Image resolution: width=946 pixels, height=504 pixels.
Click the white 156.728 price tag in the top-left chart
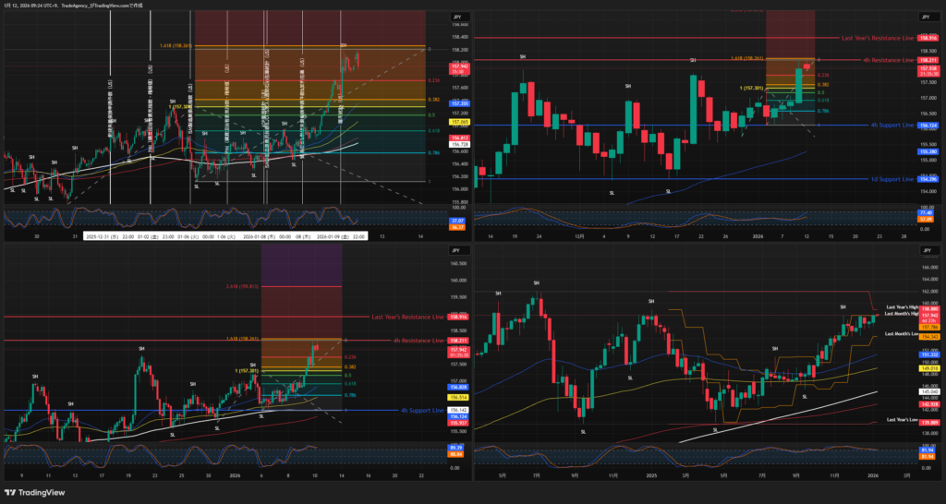(456, 145)
